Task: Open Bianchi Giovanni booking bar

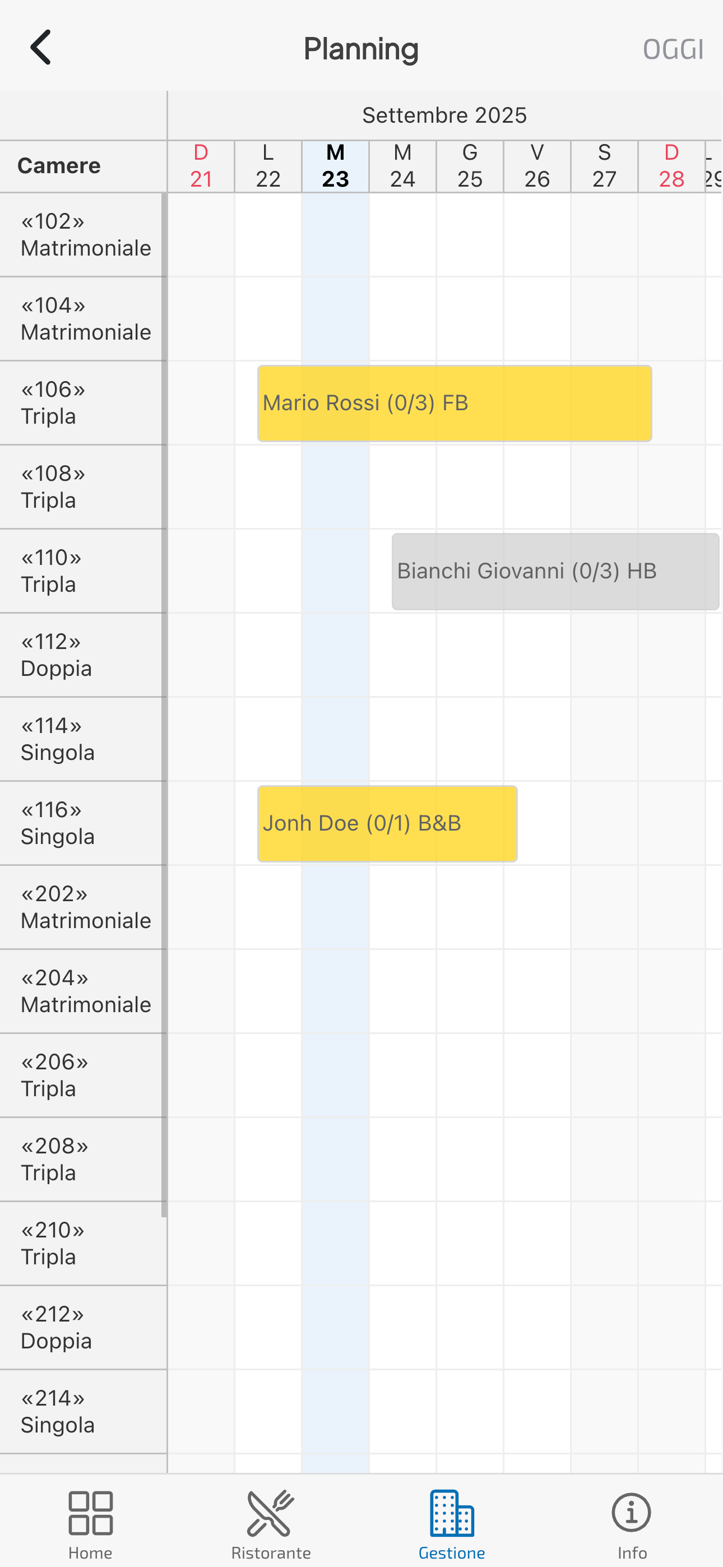Action: coord(555,572)
